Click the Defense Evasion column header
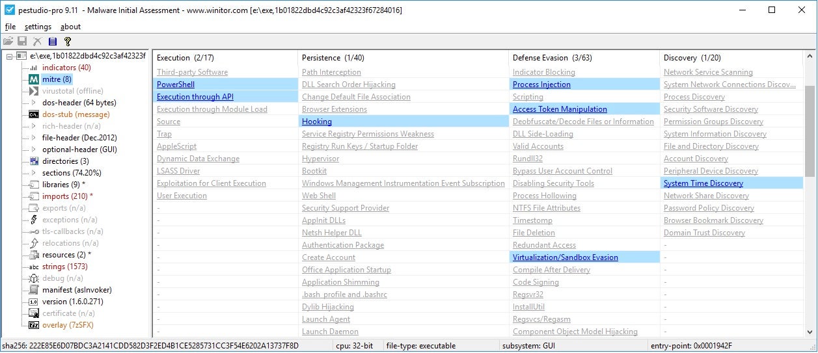The image size is (818, 353). (540, 58)
